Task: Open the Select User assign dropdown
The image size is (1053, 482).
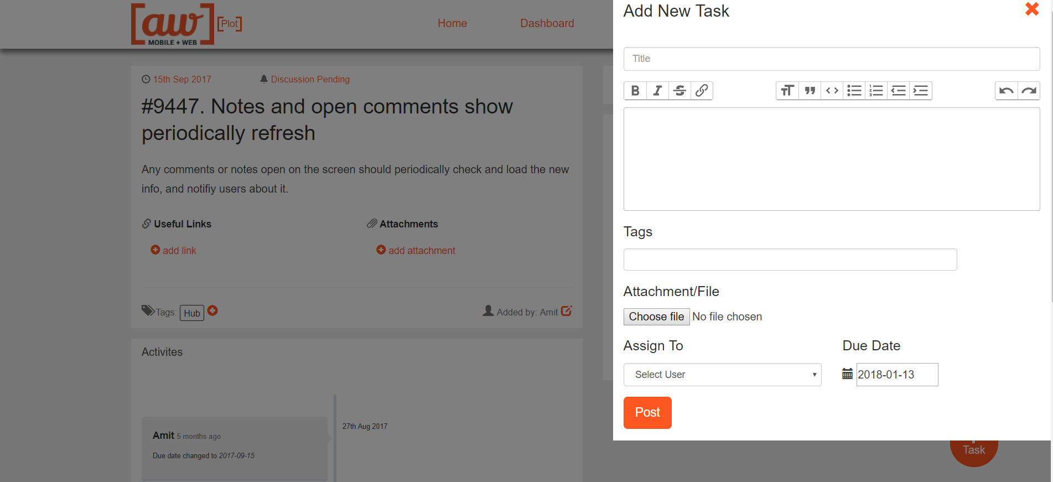Action: pyautogui.click(x=722, y=375)
